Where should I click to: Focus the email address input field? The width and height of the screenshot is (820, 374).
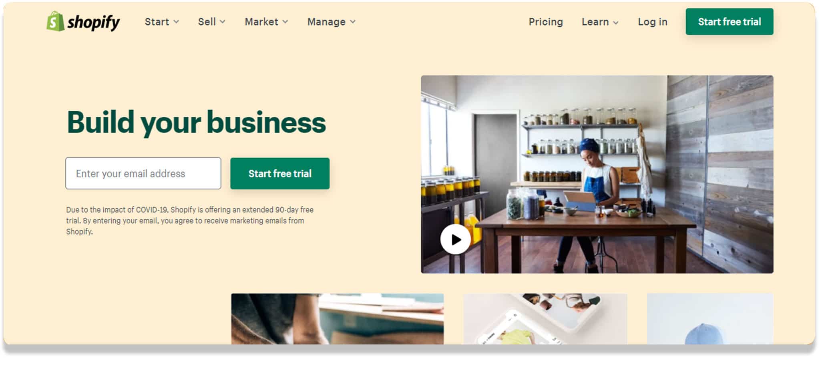(x=143, y=173)
